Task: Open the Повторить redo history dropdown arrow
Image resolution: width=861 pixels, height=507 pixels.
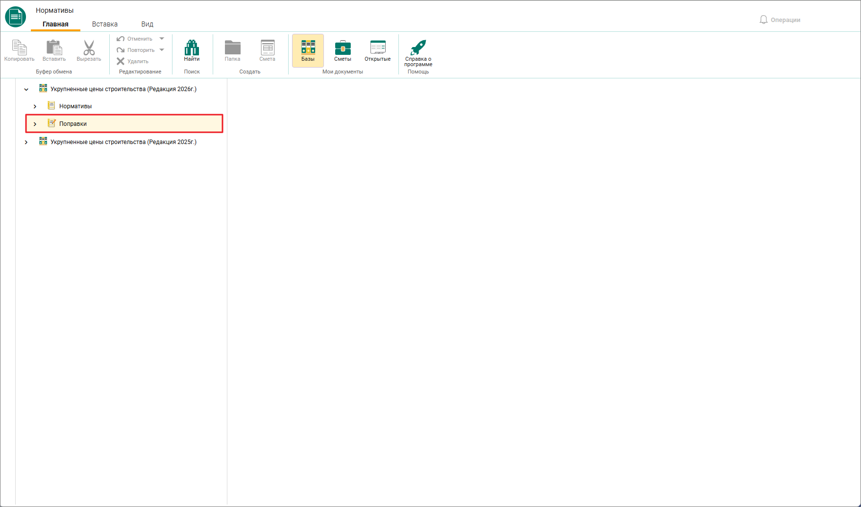Action: tap(162, 50)
